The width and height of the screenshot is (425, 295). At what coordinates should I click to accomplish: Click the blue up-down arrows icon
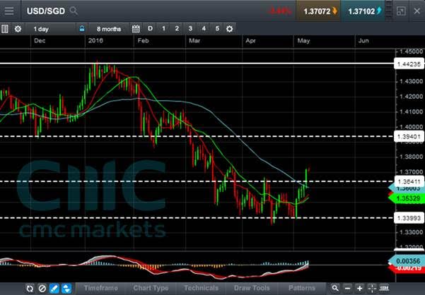coord(66,289)
